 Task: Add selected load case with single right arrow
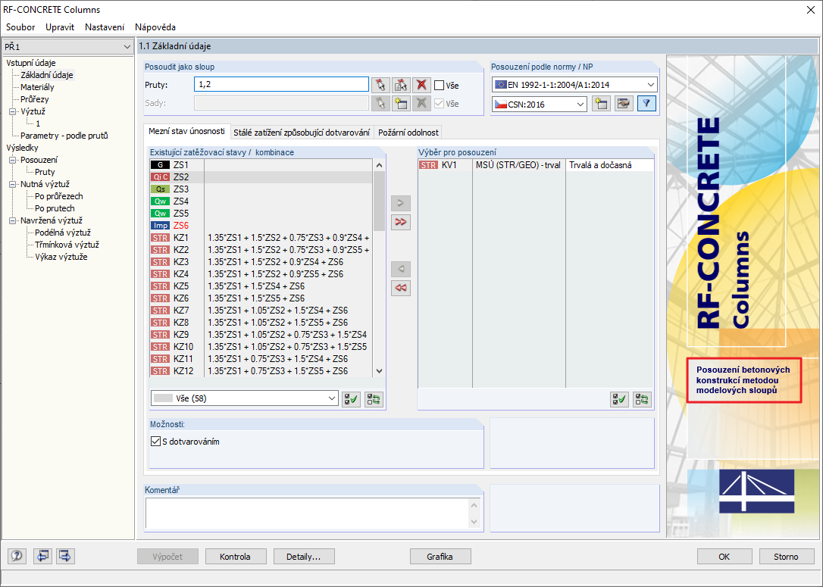tap(400, 203)
